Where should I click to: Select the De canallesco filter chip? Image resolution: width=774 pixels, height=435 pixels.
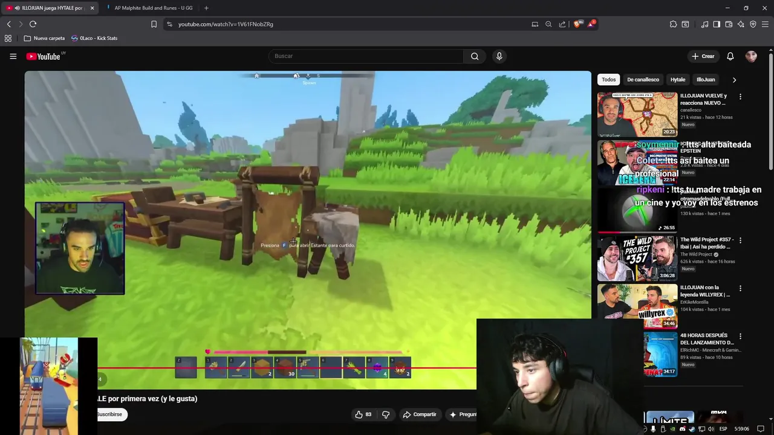click(x=643, y=80)
